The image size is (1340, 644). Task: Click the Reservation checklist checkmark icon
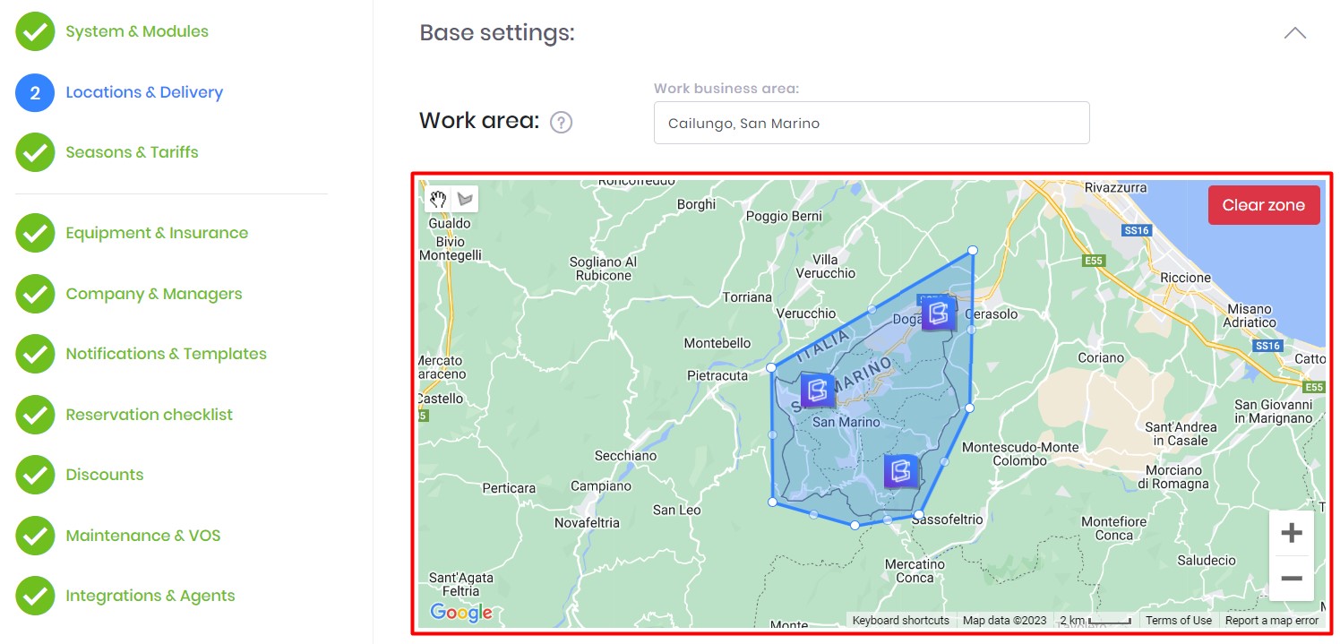(x=35, y=415)
